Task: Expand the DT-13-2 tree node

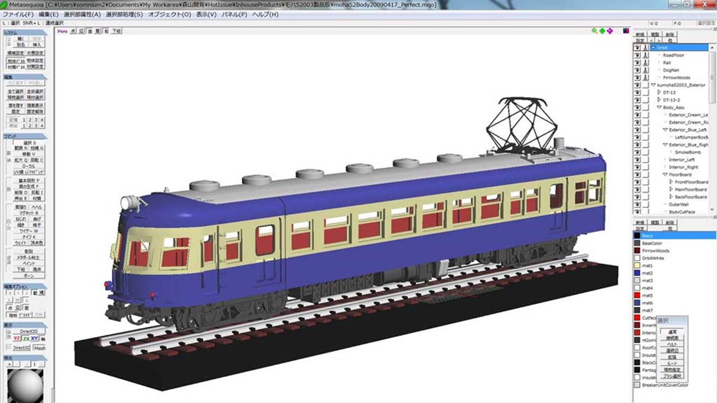Action: pos(659,100)
